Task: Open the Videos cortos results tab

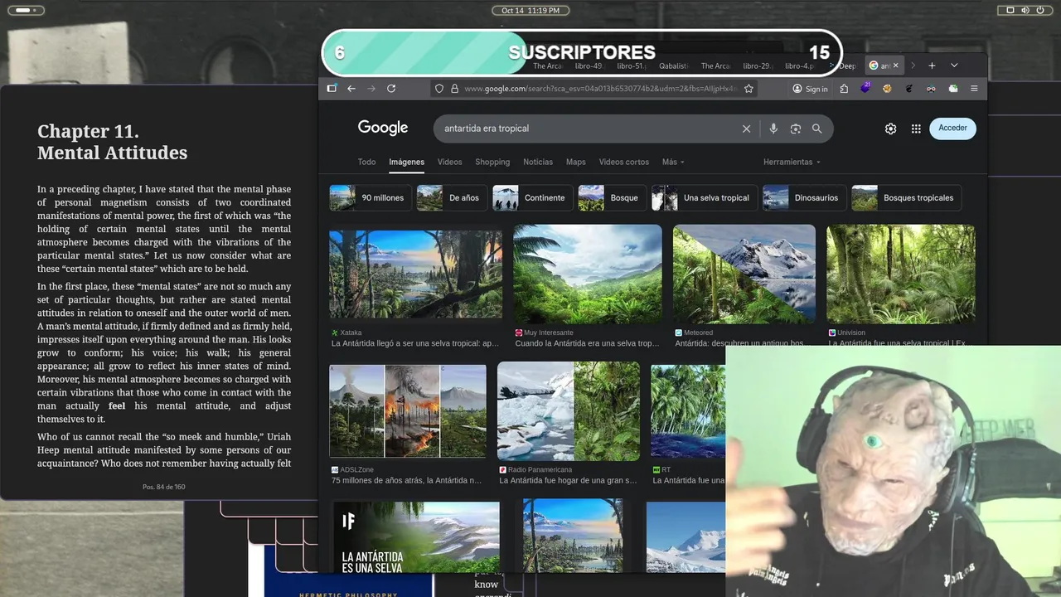Action: point(624,162)
